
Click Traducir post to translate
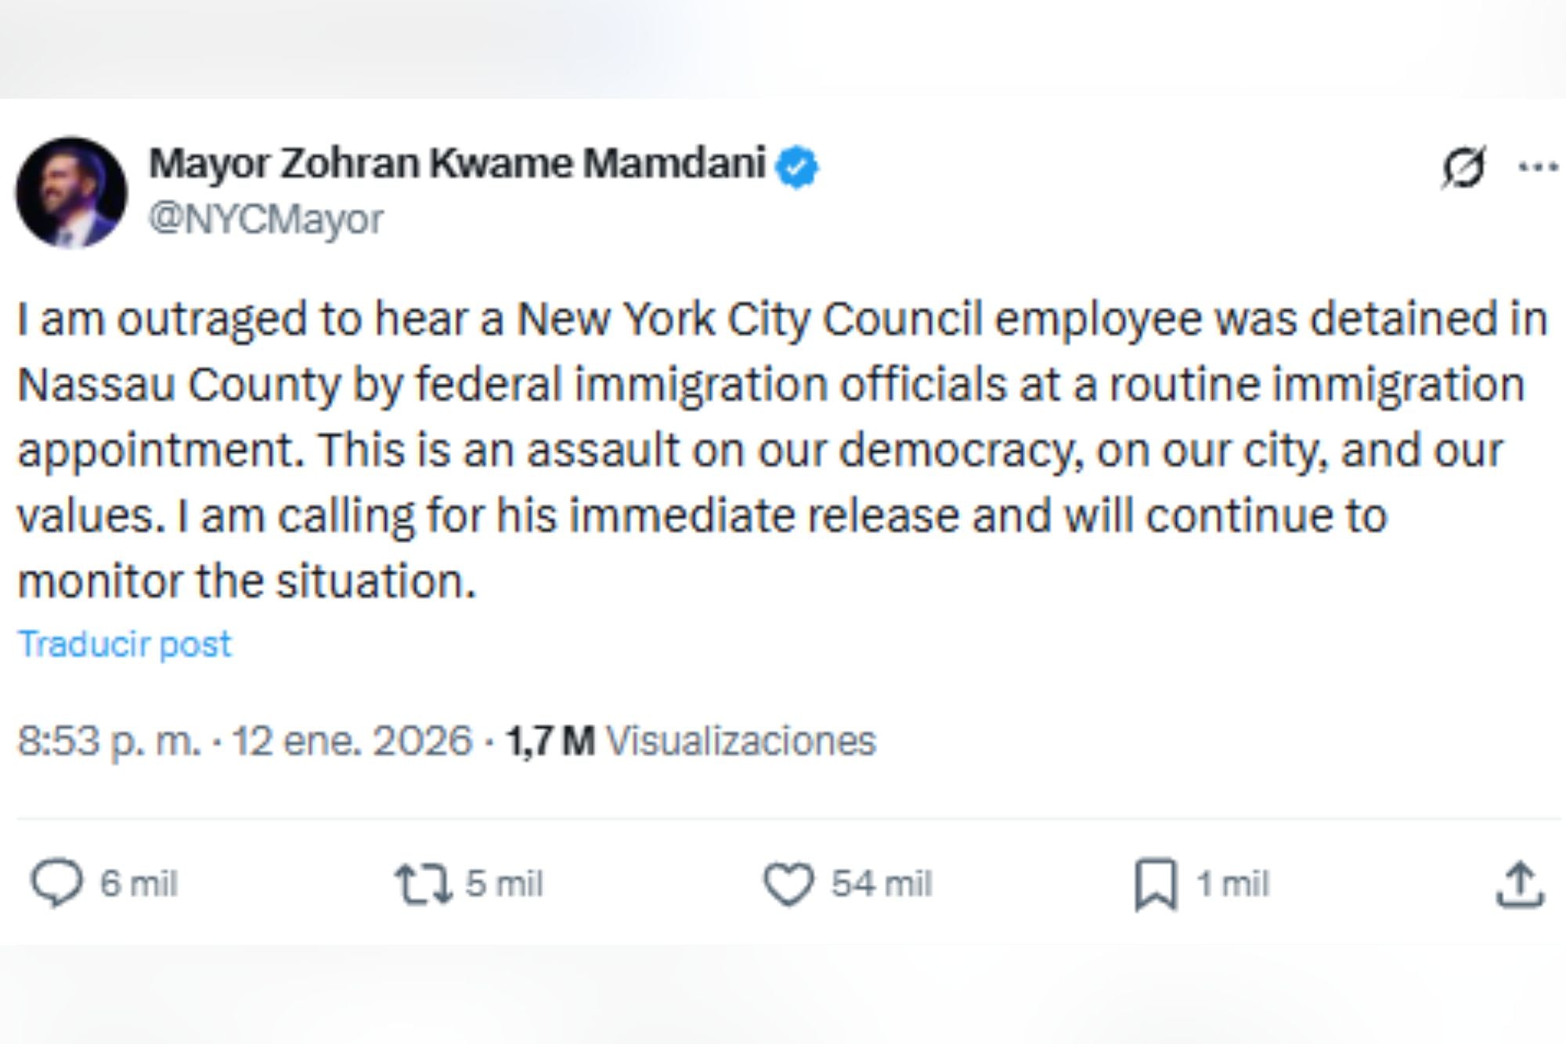pos(124,642)
